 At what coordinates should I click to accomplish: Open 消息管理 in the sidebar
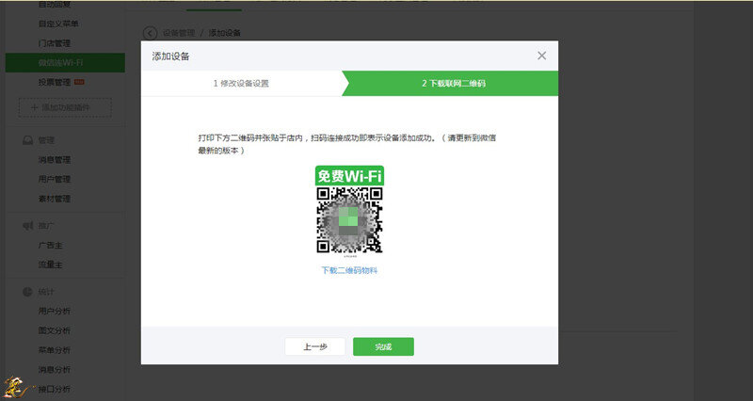pyautogui.click(x=55, y=160)
